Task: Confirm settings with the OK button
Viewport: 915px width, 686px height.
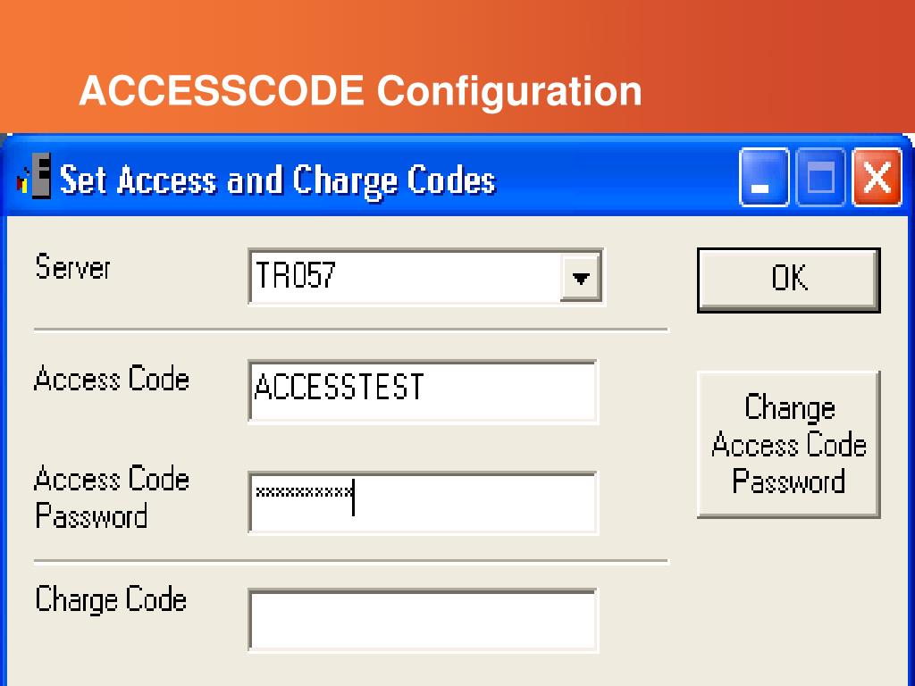Action: click(x=788, y=280)
